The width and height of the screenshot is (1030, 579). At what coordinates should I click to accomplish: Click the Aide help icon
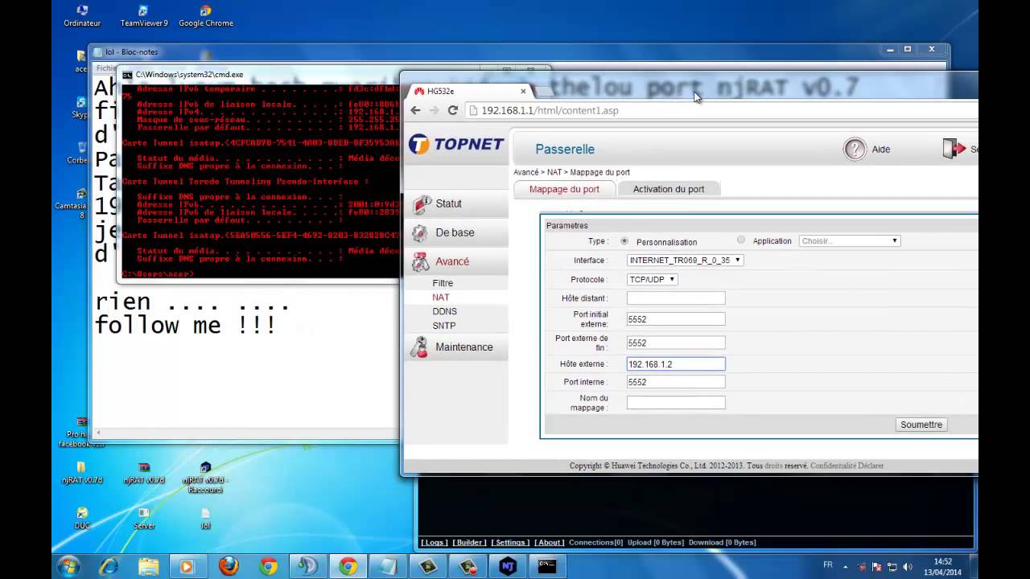tap(855, 149)
